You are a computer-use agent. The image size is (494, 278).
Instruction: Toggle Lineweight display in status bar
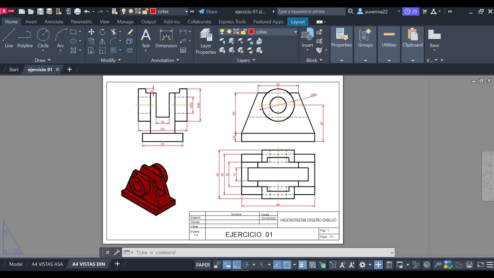303,265
